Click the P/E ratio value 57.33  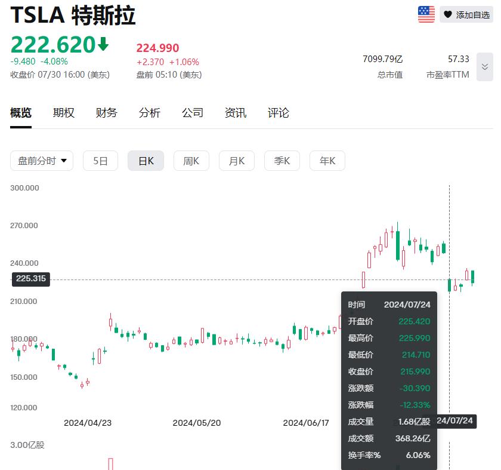[459, 59]
